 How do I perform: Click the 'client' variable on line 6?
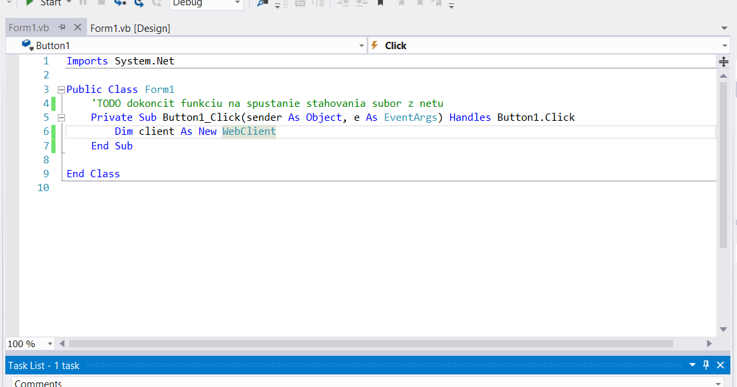tap(157, 131)
